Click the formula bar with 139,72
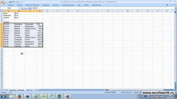 tap(103, 8)
